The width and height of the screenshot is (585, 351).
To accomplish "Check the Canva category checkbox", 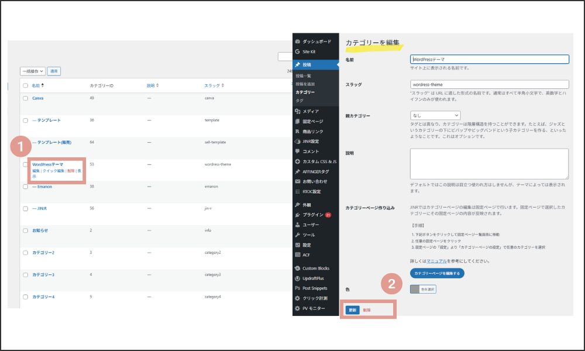I will click(x=25, y=98).
